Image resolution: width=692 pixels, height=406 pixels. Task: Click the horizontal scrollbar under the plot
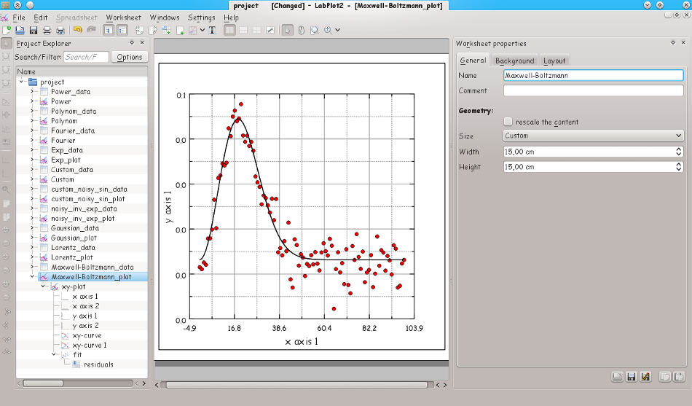click(x=299, y=384)
